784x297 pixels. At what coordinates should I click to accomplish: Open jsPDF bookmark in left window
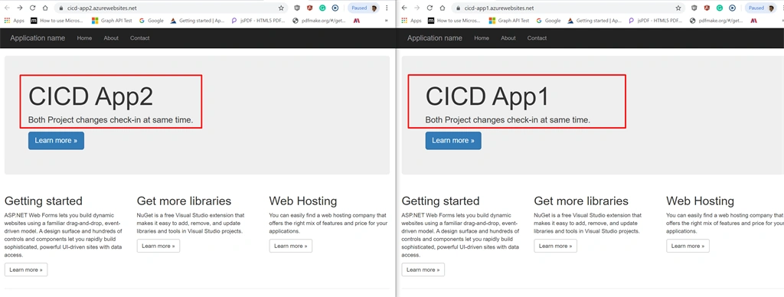pos(259,21)
